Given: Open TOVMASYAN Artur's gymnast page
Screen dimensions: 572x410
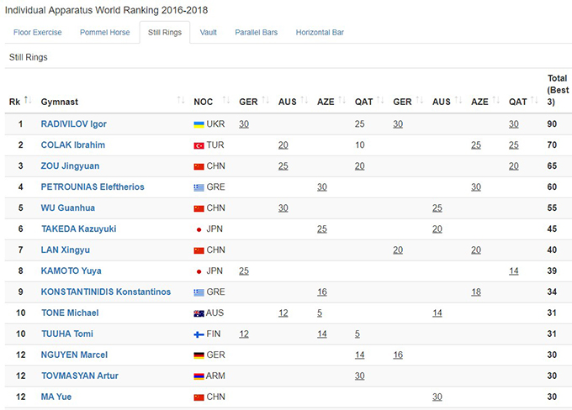Looking at the screenshot, I should pos(79,376).
